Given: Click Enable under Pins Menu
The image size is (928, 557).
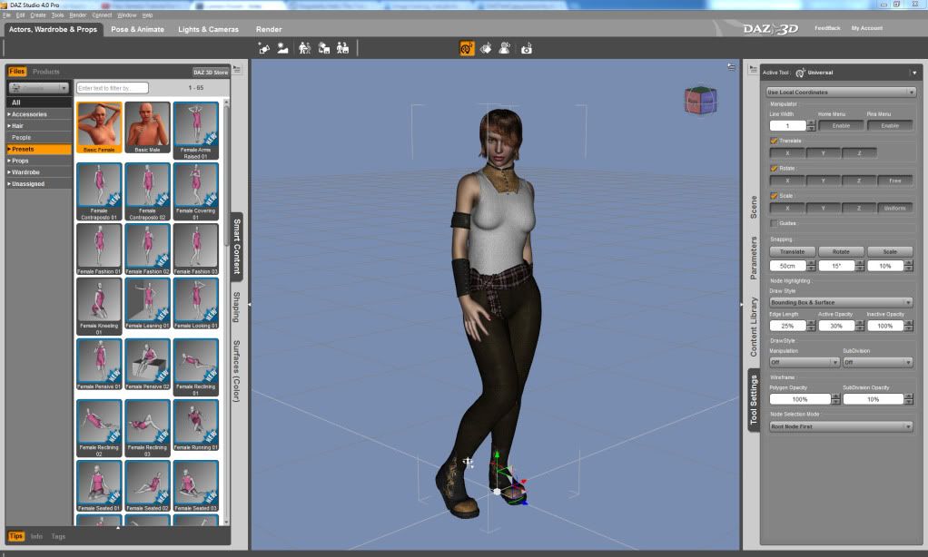Looking at the screenshot, I should point(890,126).
